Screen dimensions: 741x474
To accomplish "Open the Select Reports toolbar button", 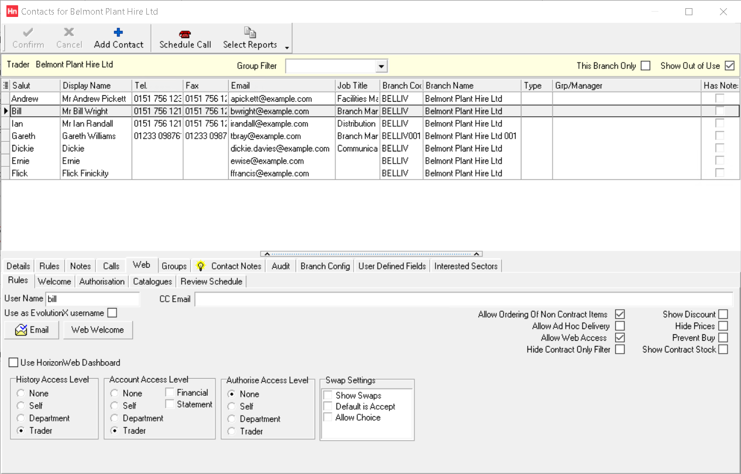I will (x=250, y=39).
